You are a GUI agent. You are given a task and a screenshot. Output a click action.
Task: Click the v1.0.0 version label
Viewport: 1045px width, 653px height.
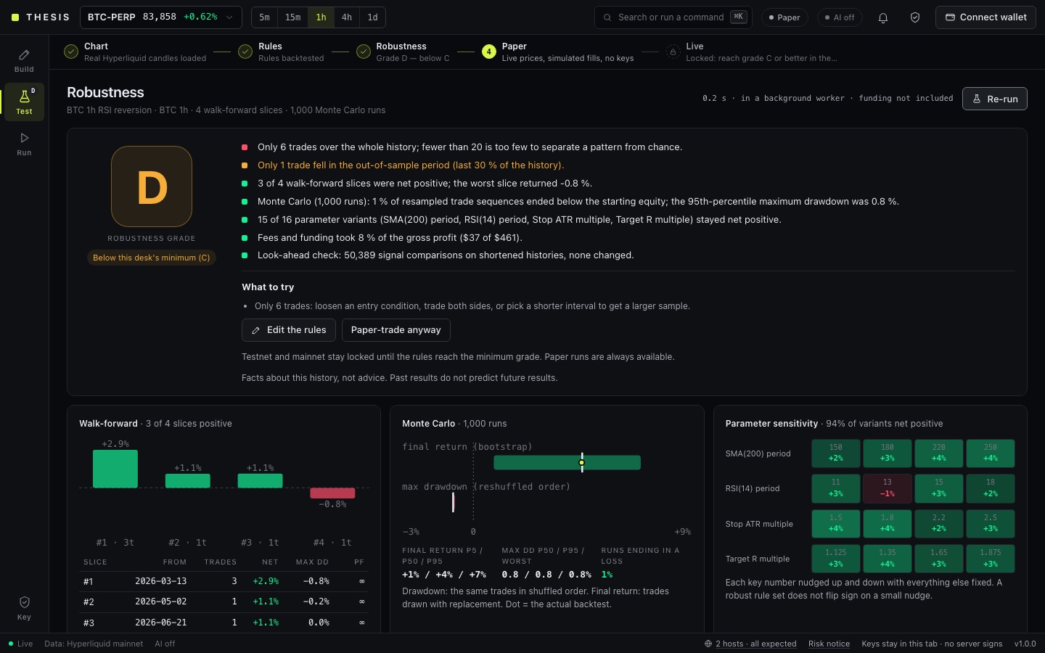pos(1025,644)
